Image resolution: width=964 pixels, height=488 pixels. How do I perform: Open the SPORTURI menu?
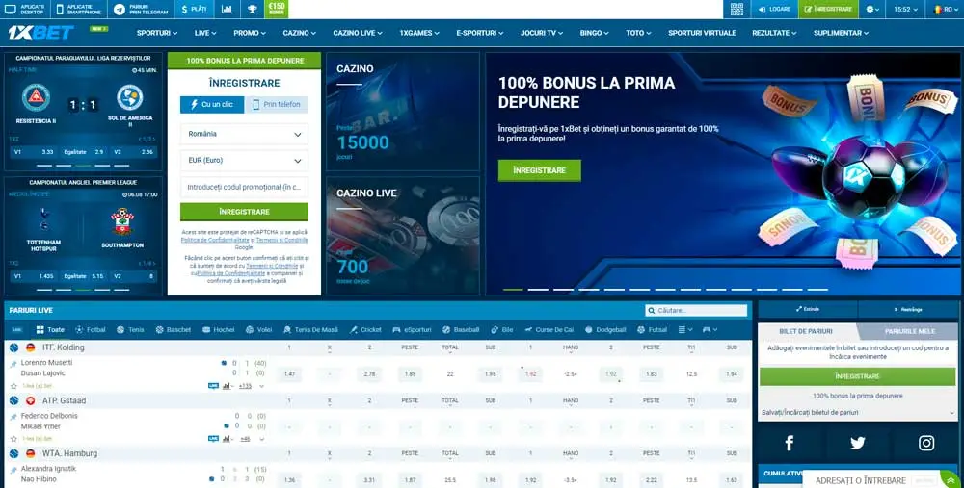tap(157, 33)
